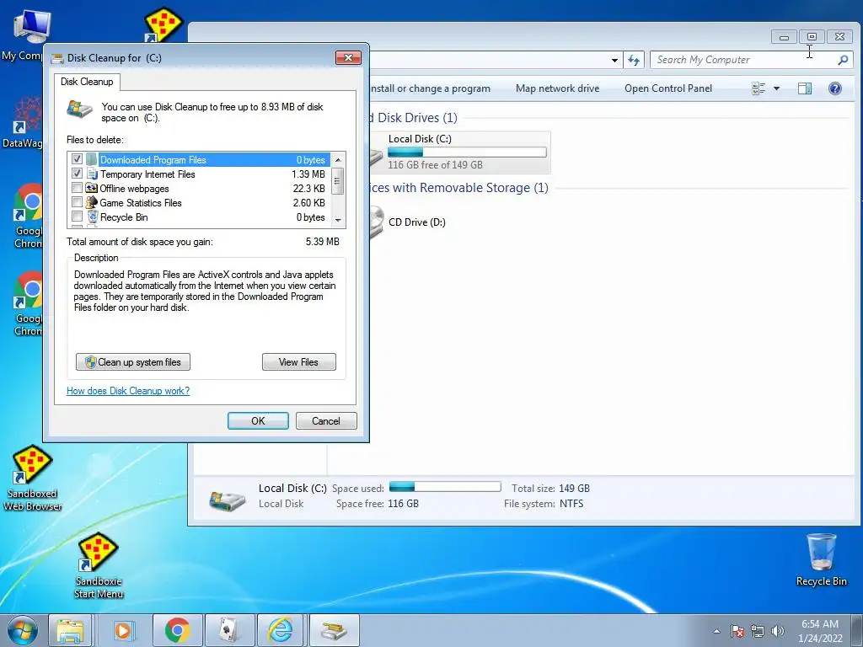
Task: Launch Internet Explorer from the taskbar
Action: click(281, 630)
